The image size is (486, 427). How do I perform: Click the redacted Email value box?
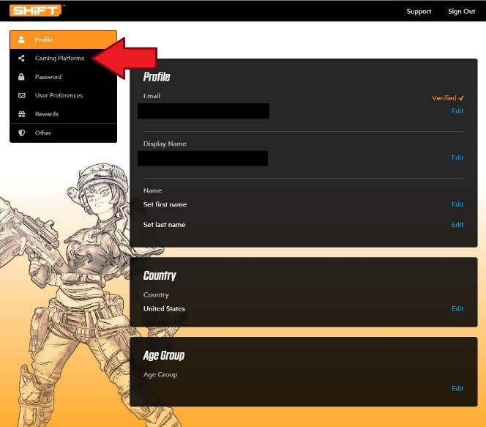203,111
